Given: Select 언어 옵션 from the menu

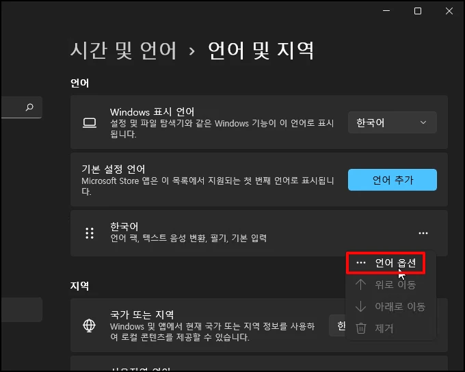Looking at the screenshot, I should point(391,263).
